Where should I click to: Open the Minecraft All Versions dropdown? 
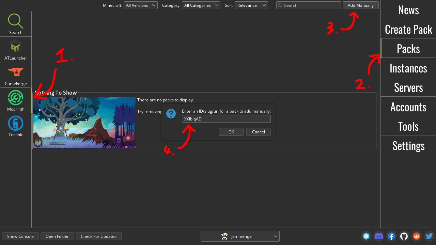(x=140, y=5)
